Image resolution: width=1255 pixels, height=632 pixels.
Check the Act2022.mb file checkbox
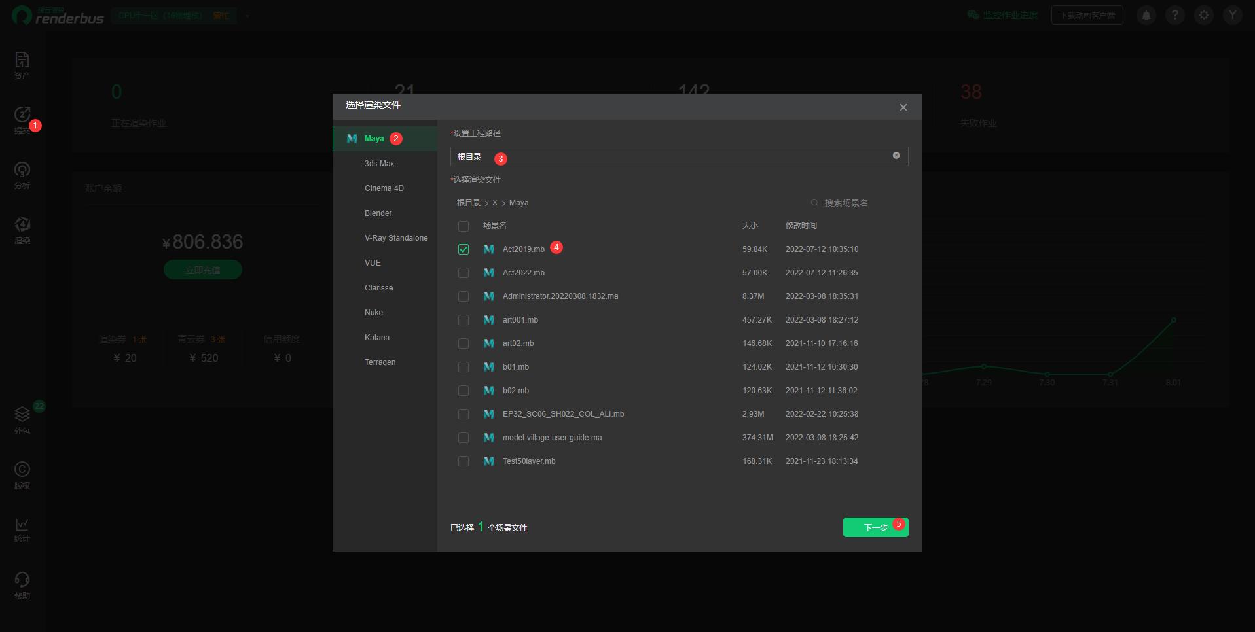tap(464, 273)
